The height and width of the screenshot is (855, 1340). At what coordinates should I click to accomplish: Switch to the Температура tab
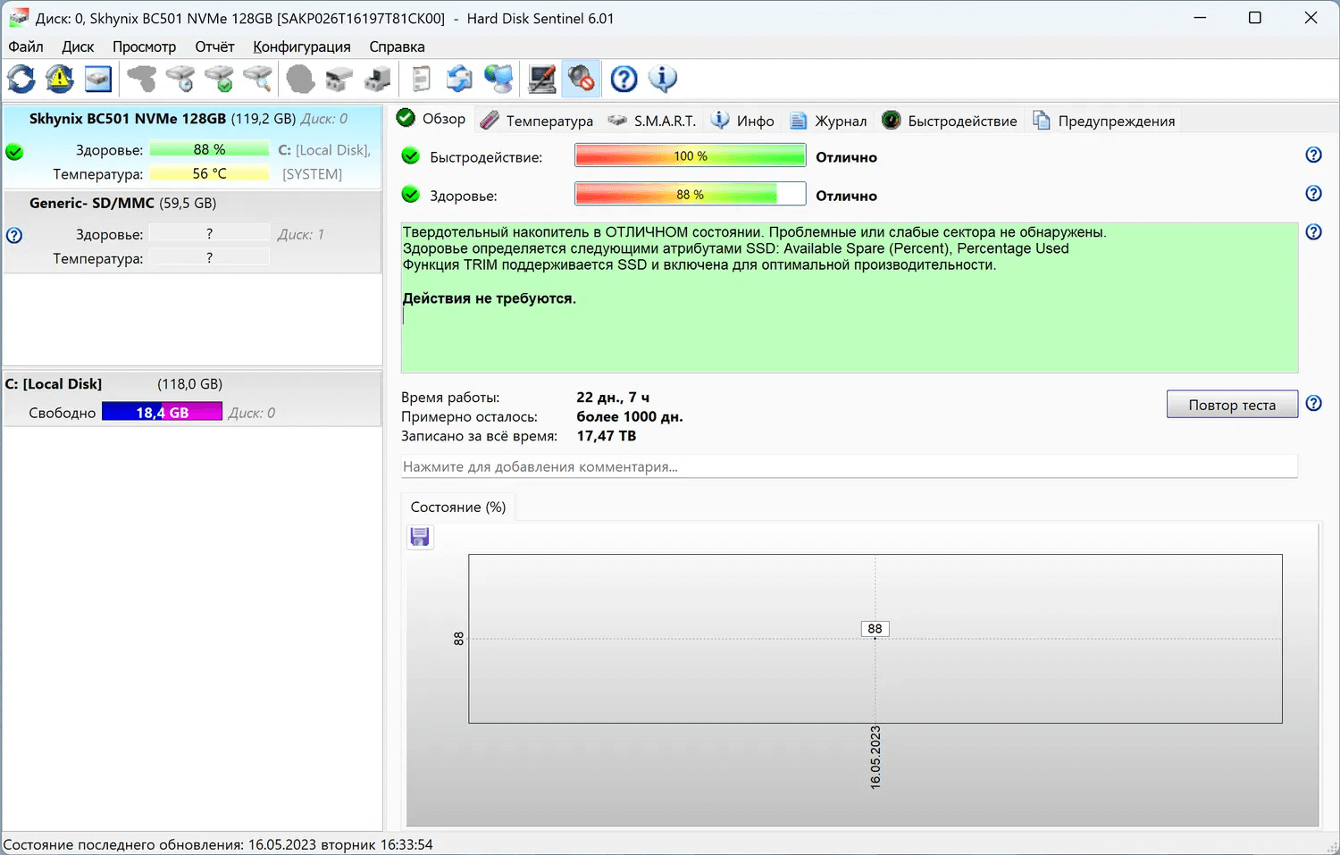click(x=537, y=121)
